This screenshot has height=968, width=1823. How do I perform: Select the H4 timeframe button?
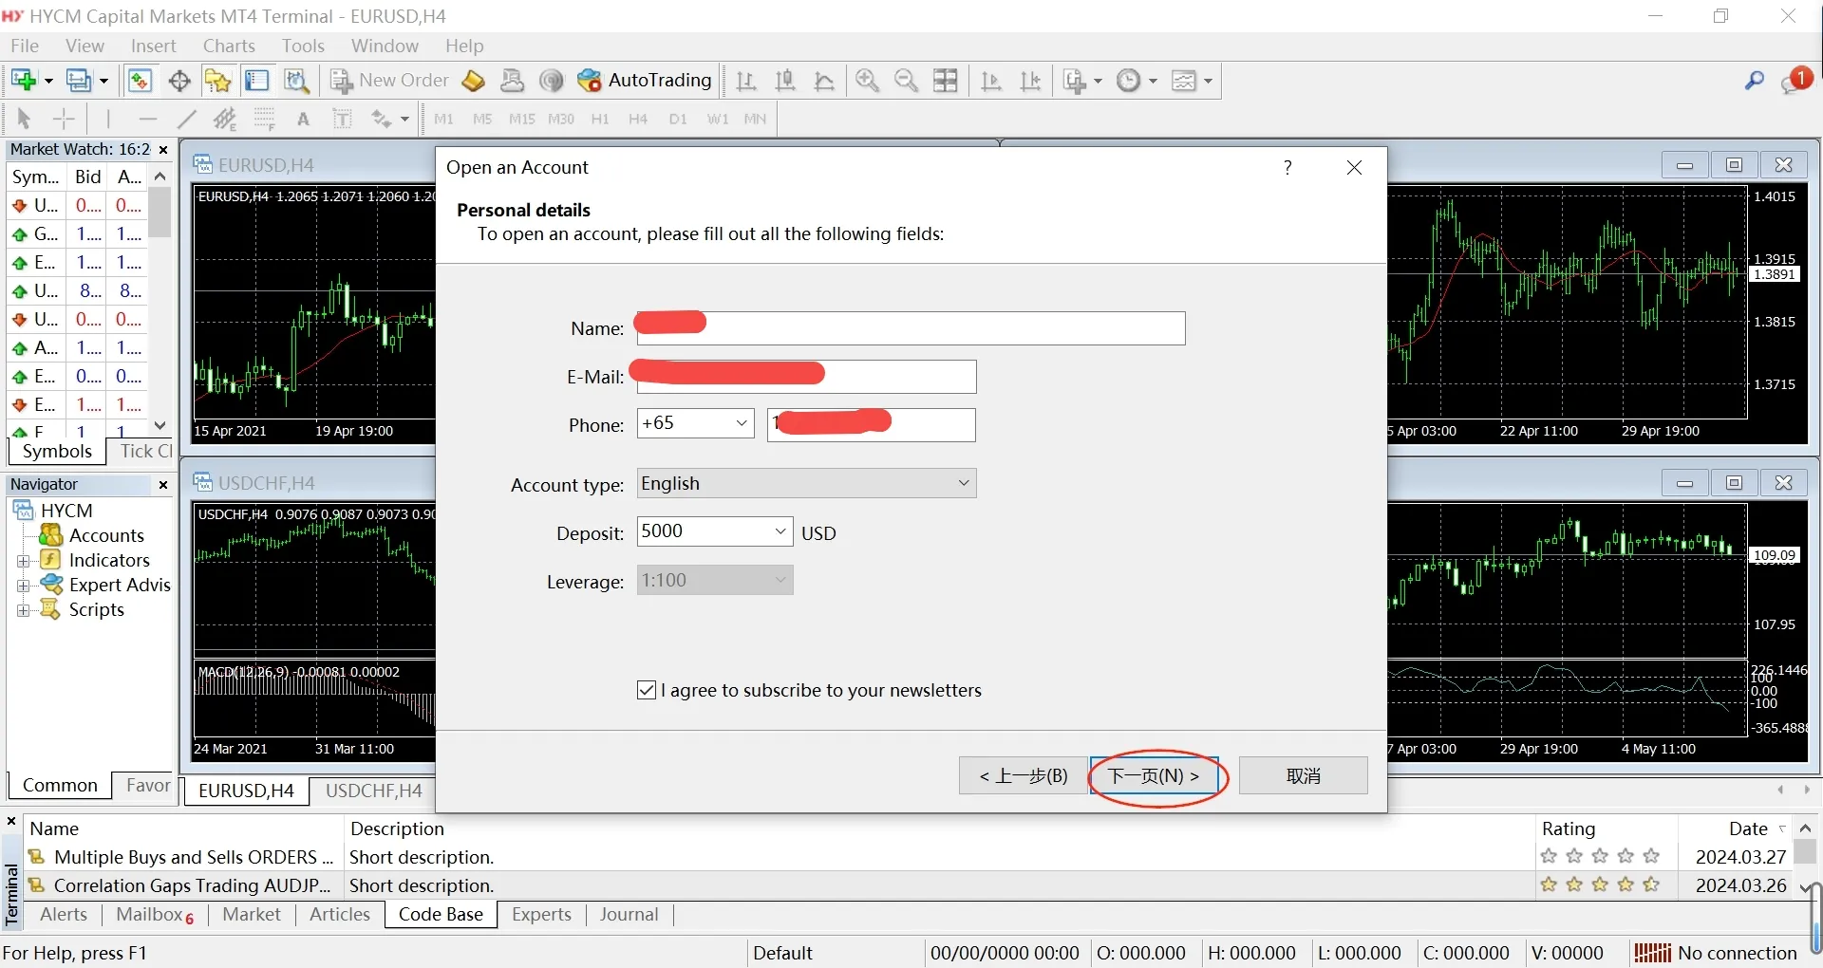(x=638, y=119)
